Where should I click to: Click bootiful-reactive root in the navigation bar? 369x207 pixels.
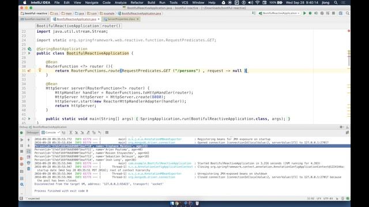point(34,13)
